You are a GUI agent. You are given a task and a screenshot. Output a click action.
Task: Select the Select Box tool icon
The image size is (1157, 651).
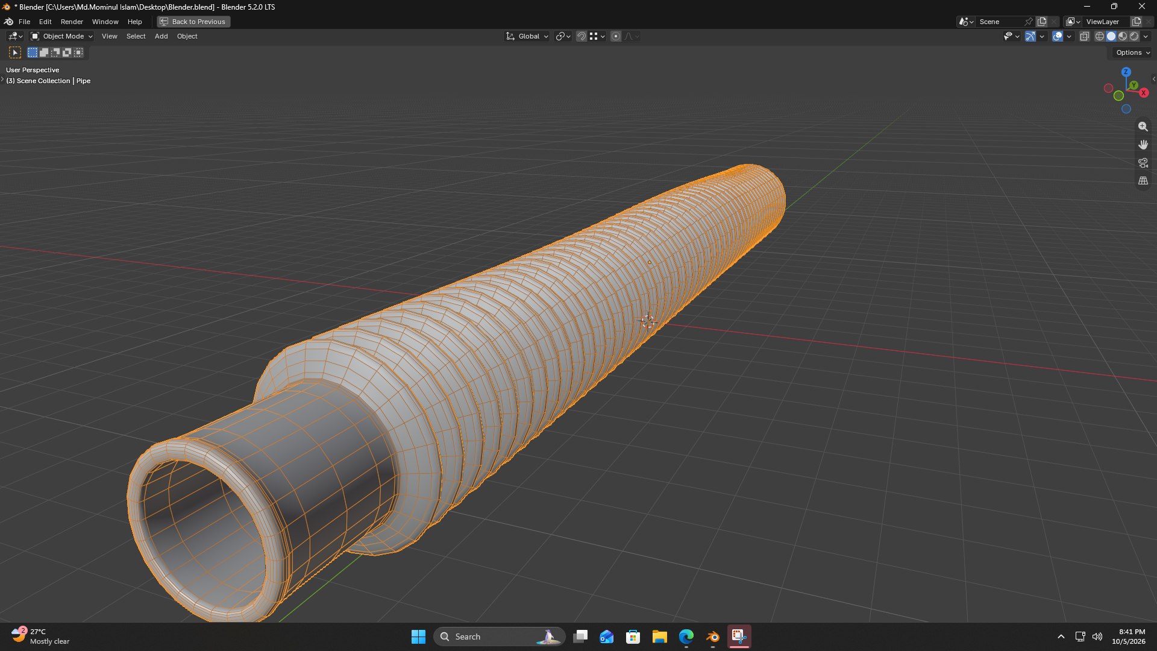tap(15, 52)
